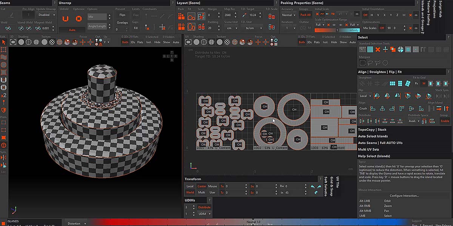Open the Distribute Space Avail. dropdown
The image size is (453, 226).
414,121
